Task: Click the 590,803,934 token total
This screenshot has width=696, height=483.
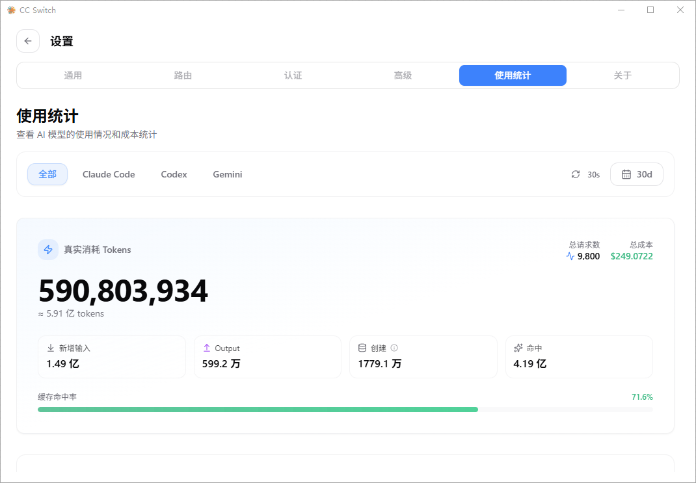Action: tap(123, 291)
